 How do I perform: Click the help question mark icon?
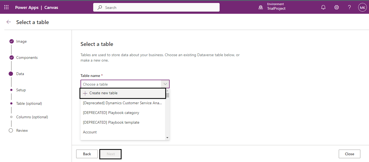coord(350,7)
